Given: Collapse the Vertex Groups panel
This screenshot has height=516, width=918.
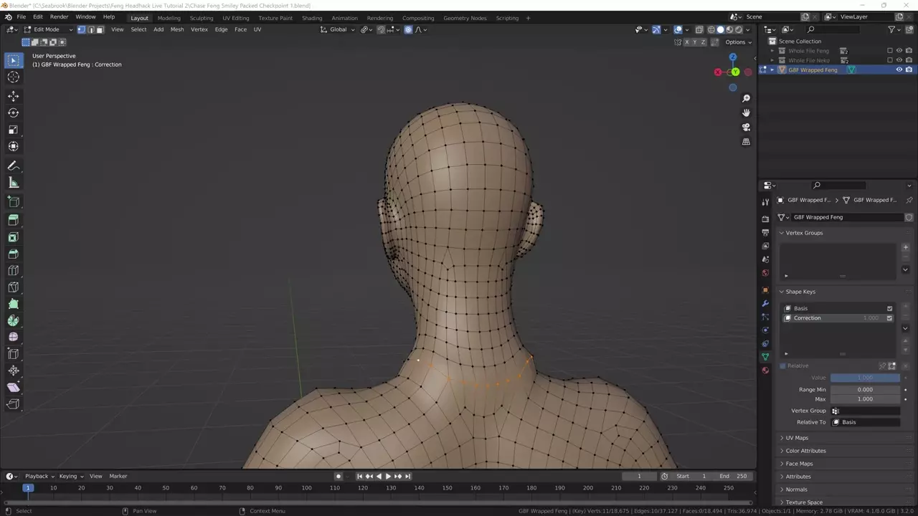Looking at the screenshot, I should click(803, 233).
